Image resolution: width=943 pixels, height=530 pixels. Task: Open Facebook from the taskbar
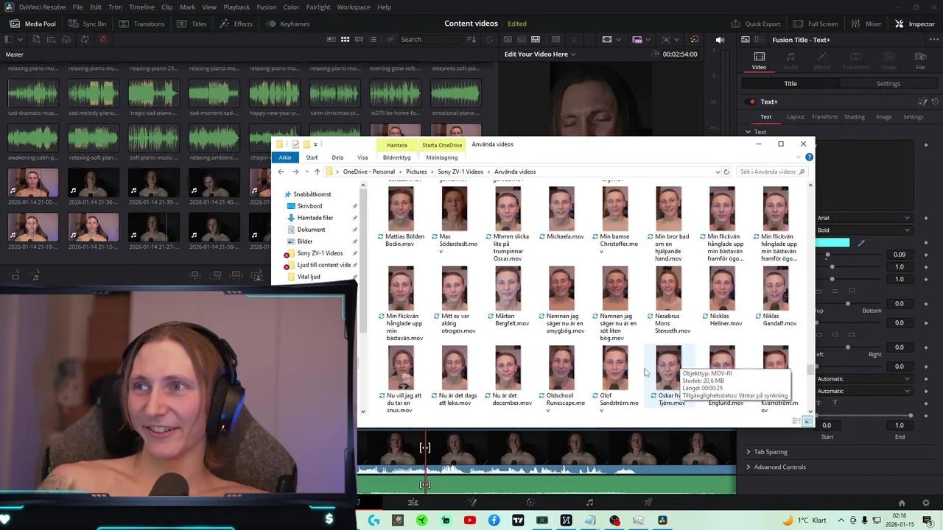[x=494, y=520]
